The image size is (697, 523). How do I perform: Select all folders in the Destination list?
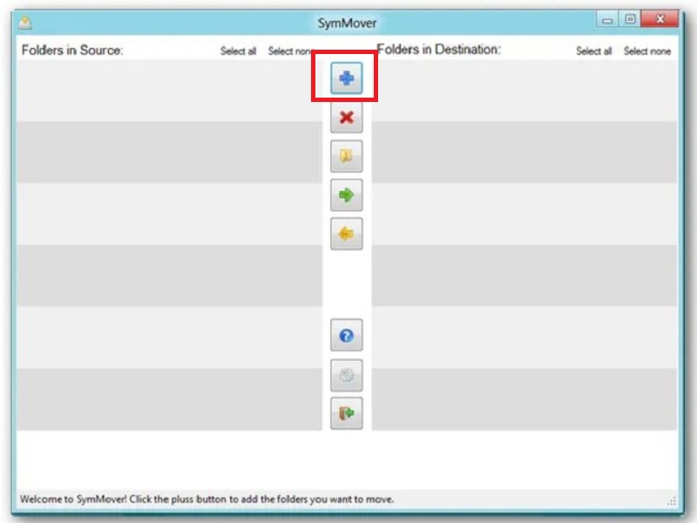593,51
